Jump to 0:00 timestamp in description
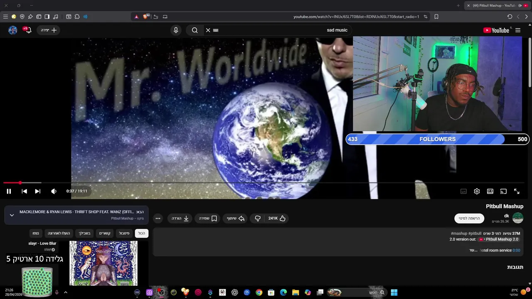532x299 pixels. tap(516, 250)
